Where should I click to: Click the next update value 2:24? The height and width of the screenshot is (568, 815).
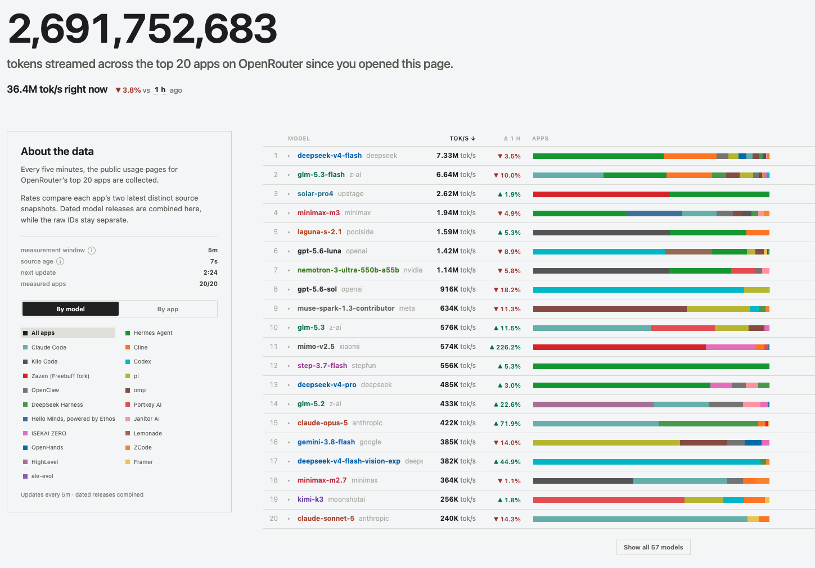click(x=210, y=273)
